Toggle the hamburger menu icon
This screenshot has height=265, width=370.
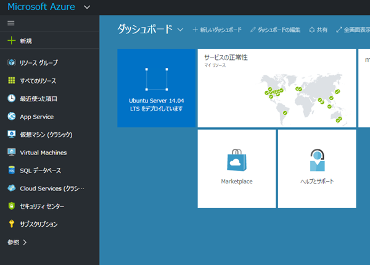coord(11,23)
